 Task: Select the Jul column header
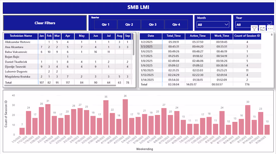109,36
